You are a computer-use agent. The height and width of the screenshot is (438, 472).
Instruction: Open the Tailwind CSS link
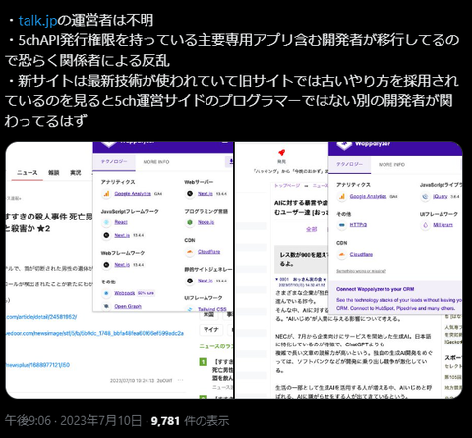212,309
